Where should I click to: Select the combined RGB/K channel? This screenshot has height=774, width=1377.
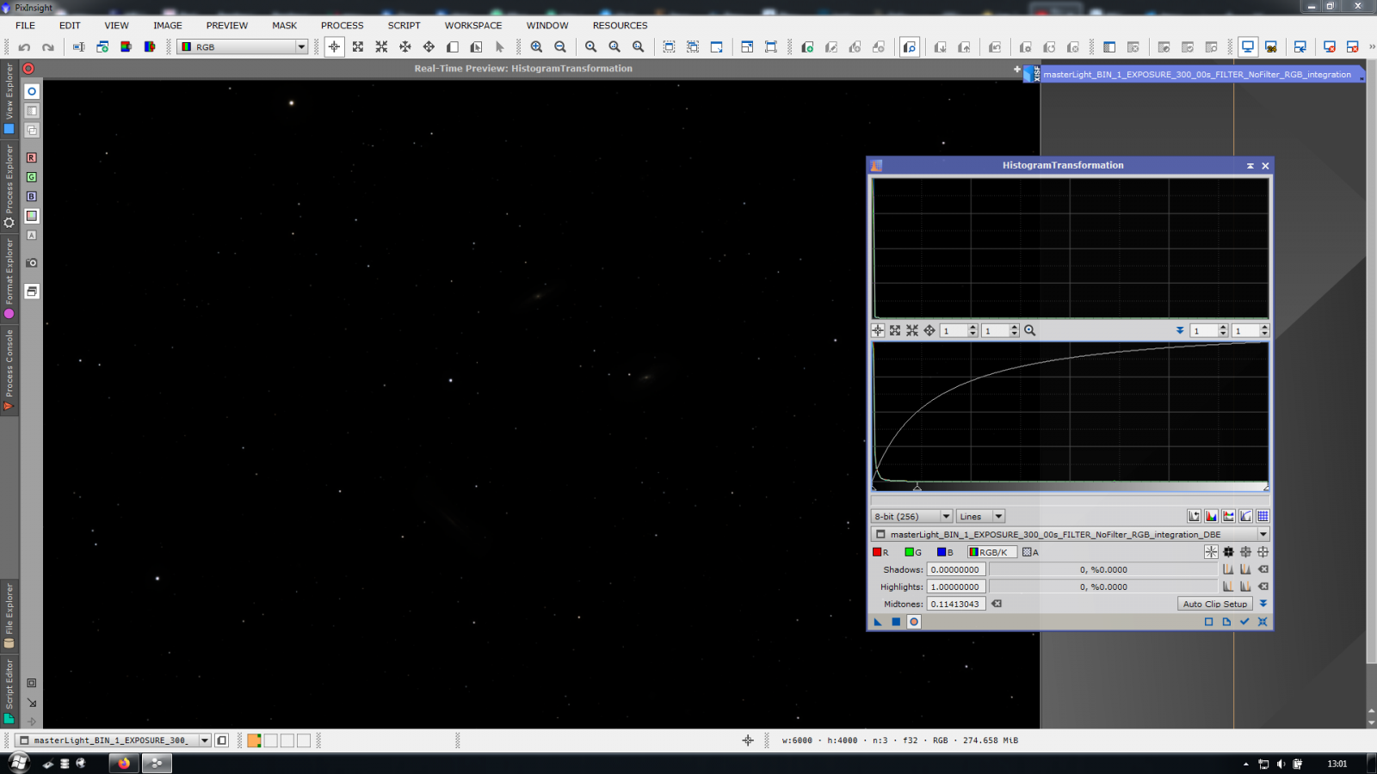[x=991, y=552]
